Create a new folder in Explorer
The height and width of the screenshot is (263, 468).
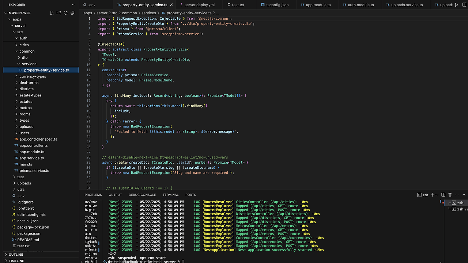[59, 13]
